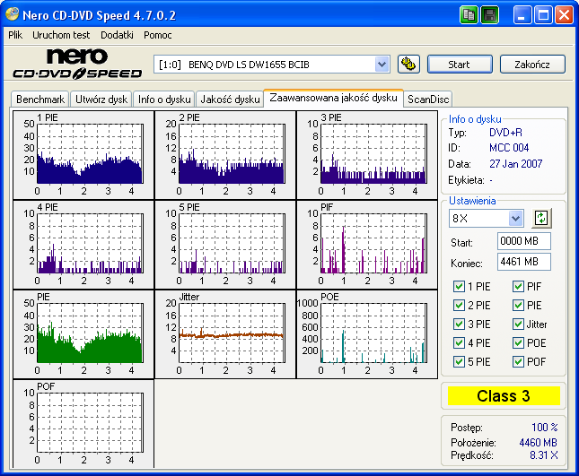Image resolution: width=579 pixels, height=476 pixels.
Task: Click the Zakończ button
Action: coord(532,65)
